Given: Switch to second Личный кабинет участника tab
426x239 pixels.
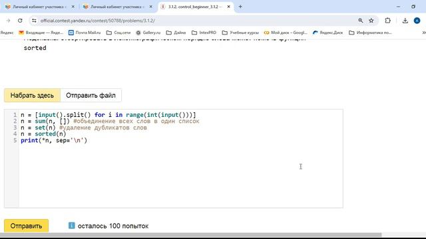Looking at the screenshot, I should (117, 7).
